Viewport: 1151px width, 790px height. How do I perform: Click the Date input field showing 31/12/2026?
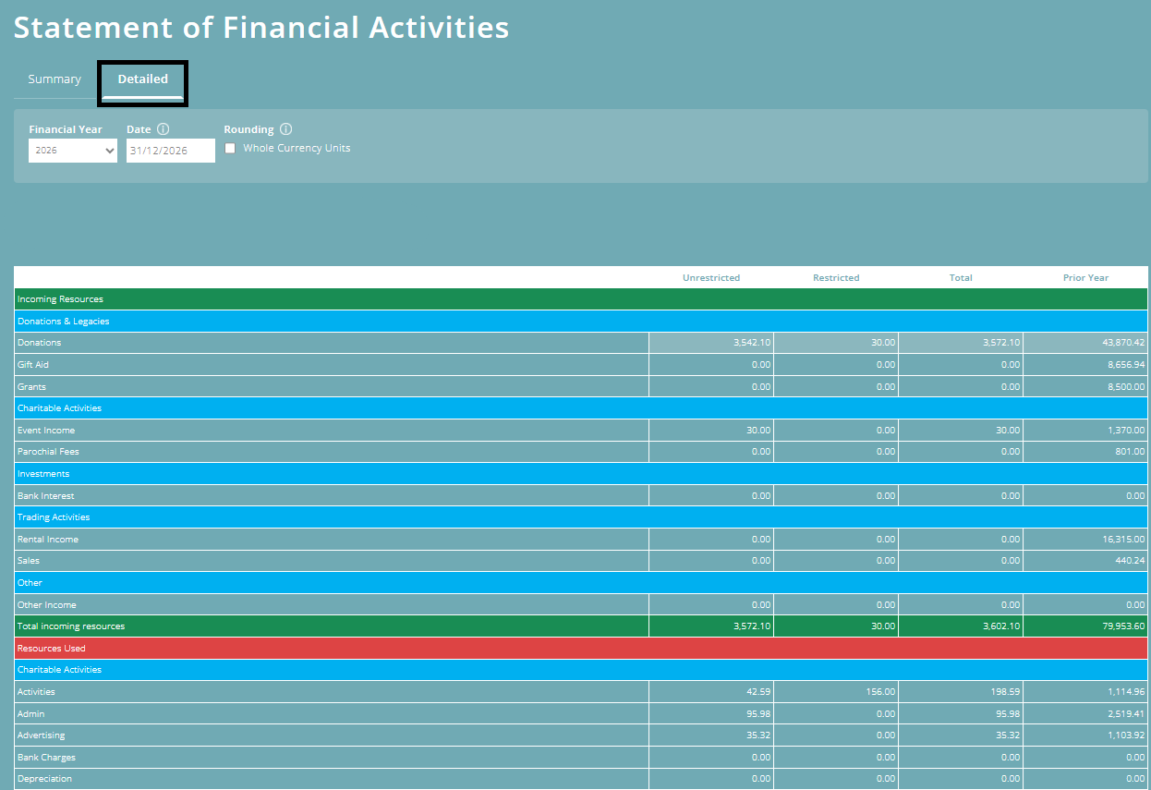click(170, 150)
